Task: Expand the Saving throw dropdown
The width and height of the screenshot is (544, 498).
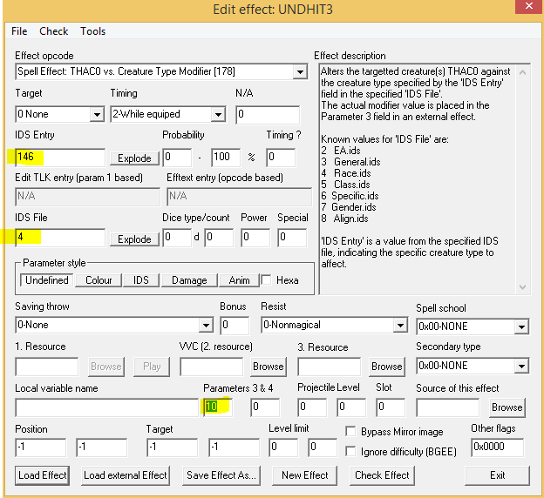Action: (x=206, y=325)
